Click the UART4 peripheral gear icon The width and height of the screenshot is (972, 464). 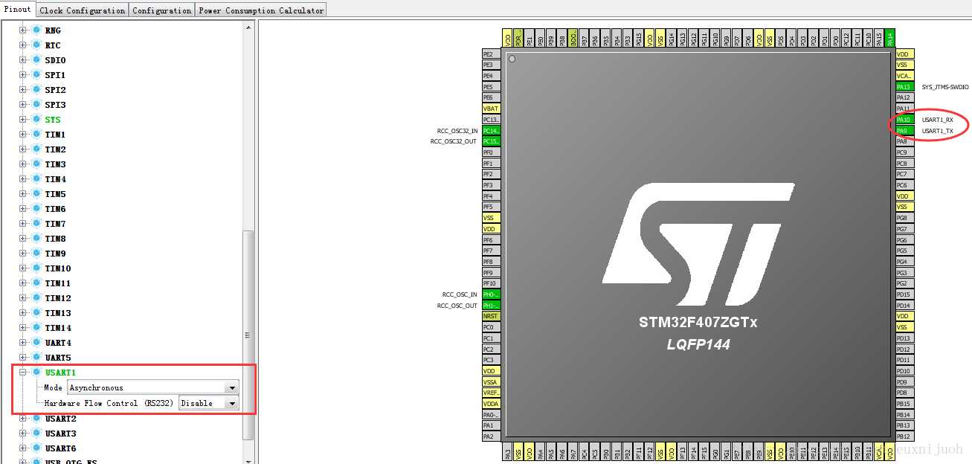[x=36, y=343]
